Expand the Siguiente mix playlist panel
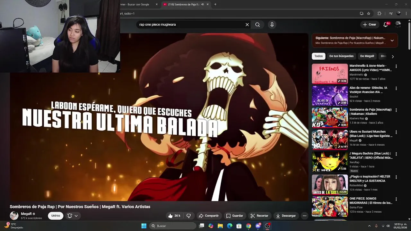Screen dimensions: 411x231 [392, 40]
